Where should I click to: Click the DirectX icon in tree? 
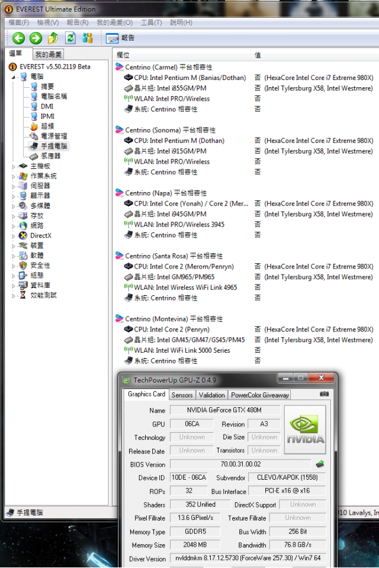click(23, 235)
